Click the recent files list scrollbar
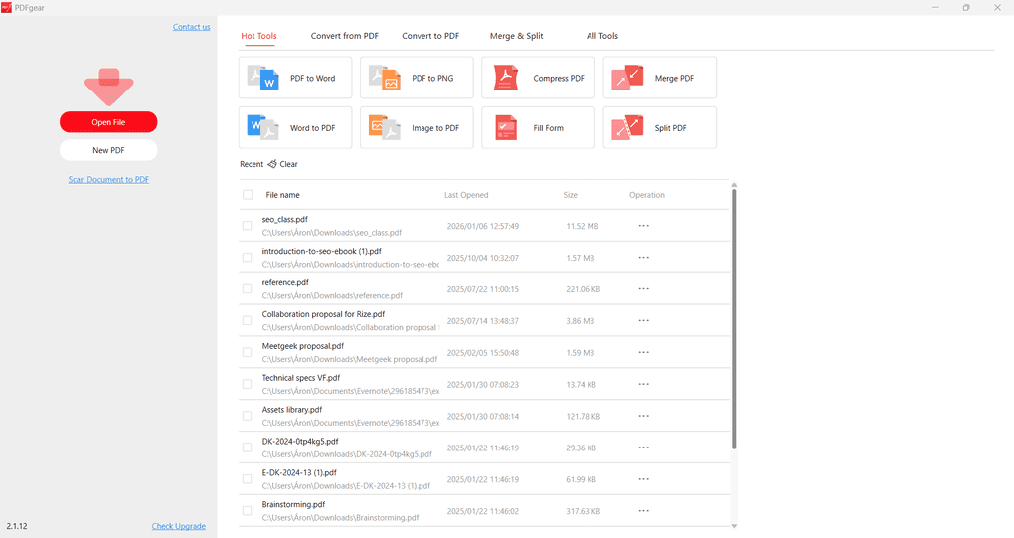The height and width of the screenshot is (538, 1014). point(734,318)
